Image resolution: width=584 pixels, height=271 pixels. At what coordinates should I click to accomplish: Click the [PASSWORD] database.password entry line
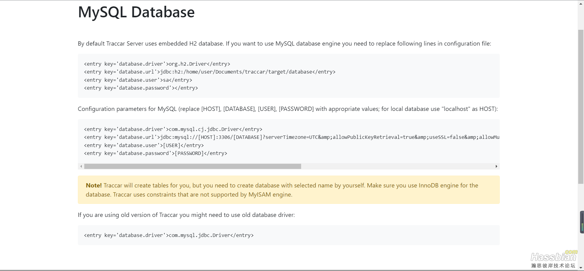155,153
